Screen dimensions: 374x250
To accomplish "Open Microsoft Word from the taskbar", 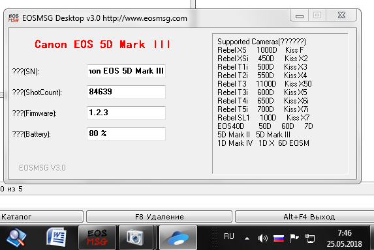I will [x=56, y=237].
